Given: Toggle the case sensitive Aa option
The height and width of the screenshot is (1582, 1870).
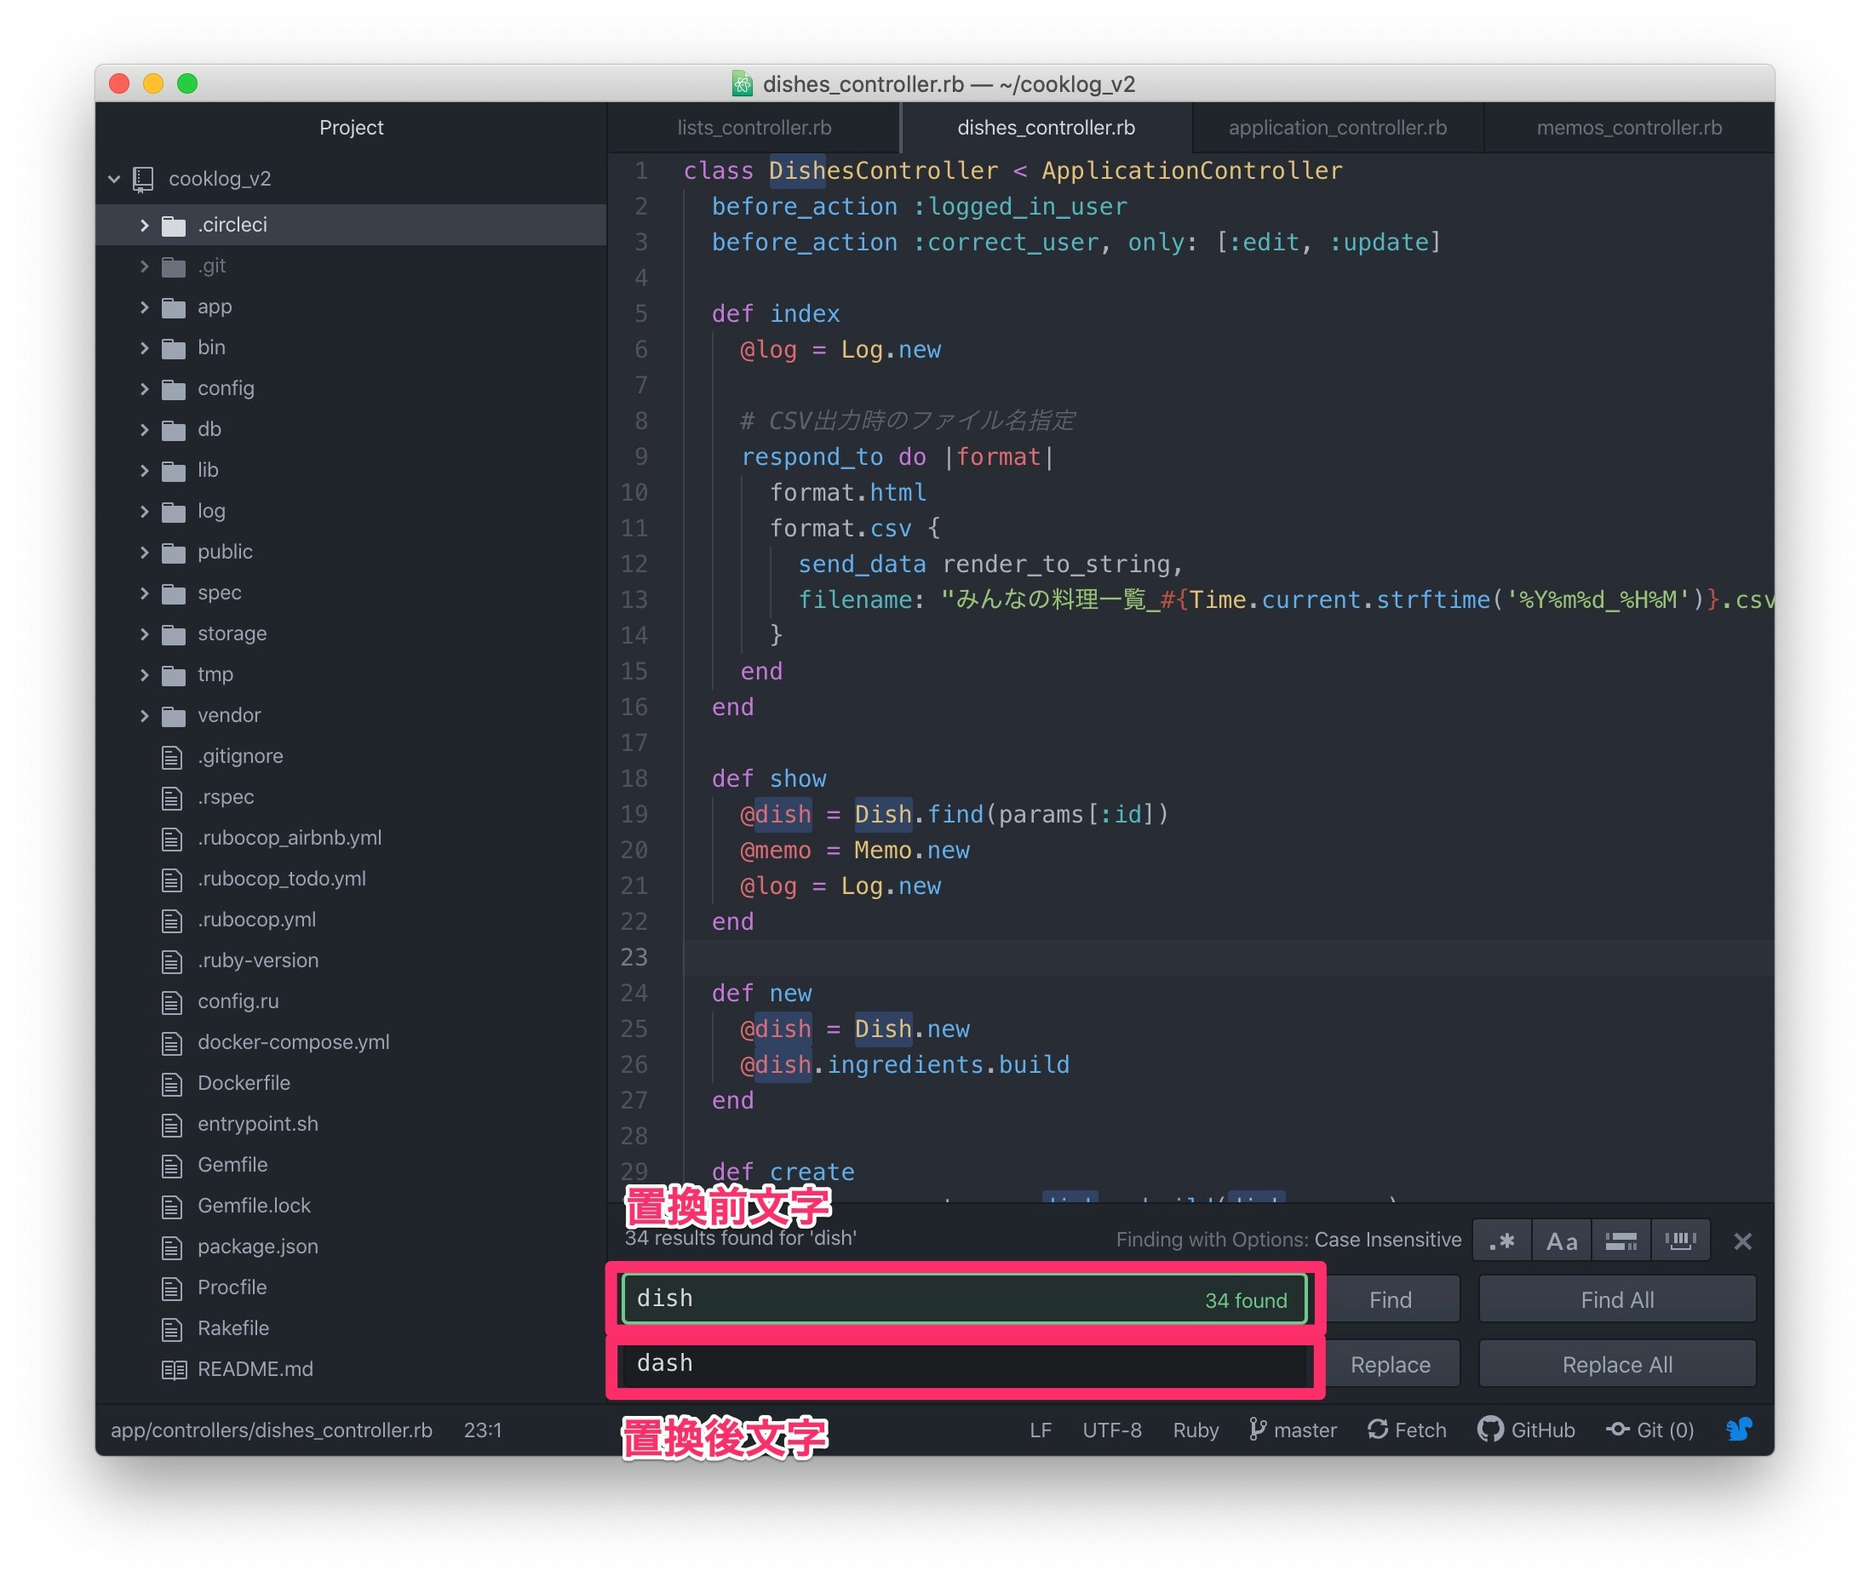Looking at the screenshot, I should [x=1562, y=1241].
